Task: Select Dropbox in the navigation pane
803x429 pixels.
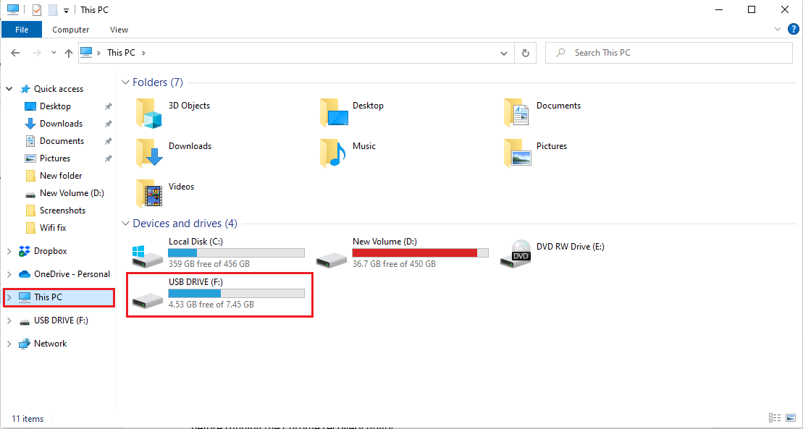Action: pyautogui.click(x=50, y=251)
